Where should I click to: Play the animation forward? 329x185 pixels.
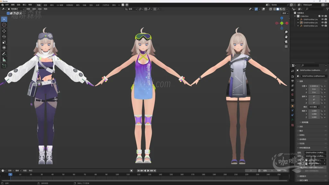click(148, 171)
